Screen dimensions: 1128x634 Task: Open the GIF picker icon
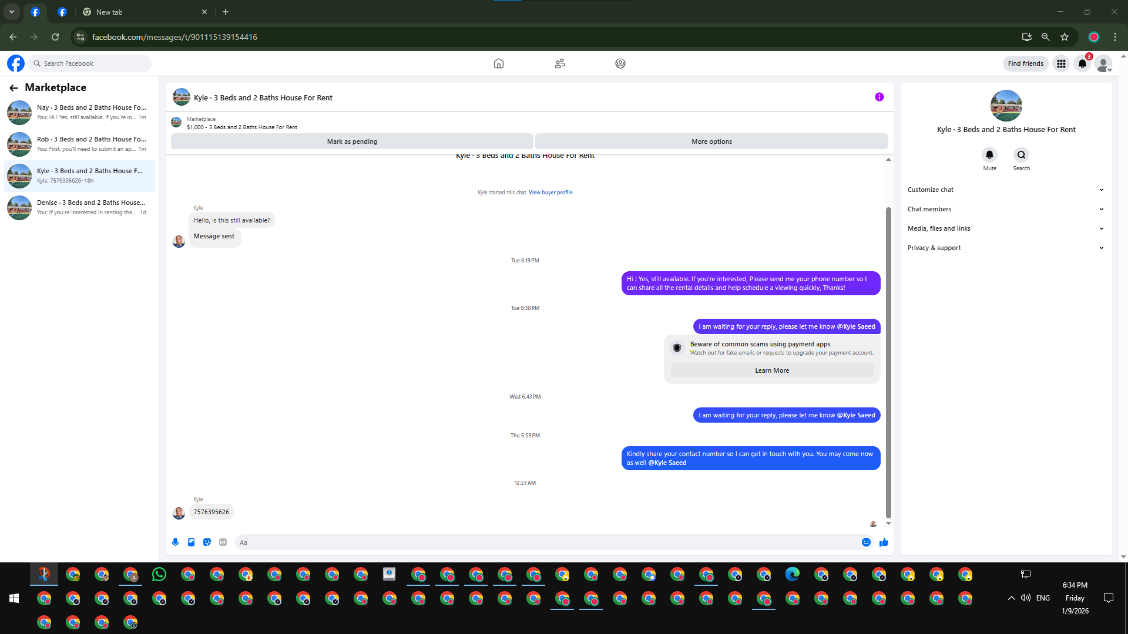click(223, 542)
